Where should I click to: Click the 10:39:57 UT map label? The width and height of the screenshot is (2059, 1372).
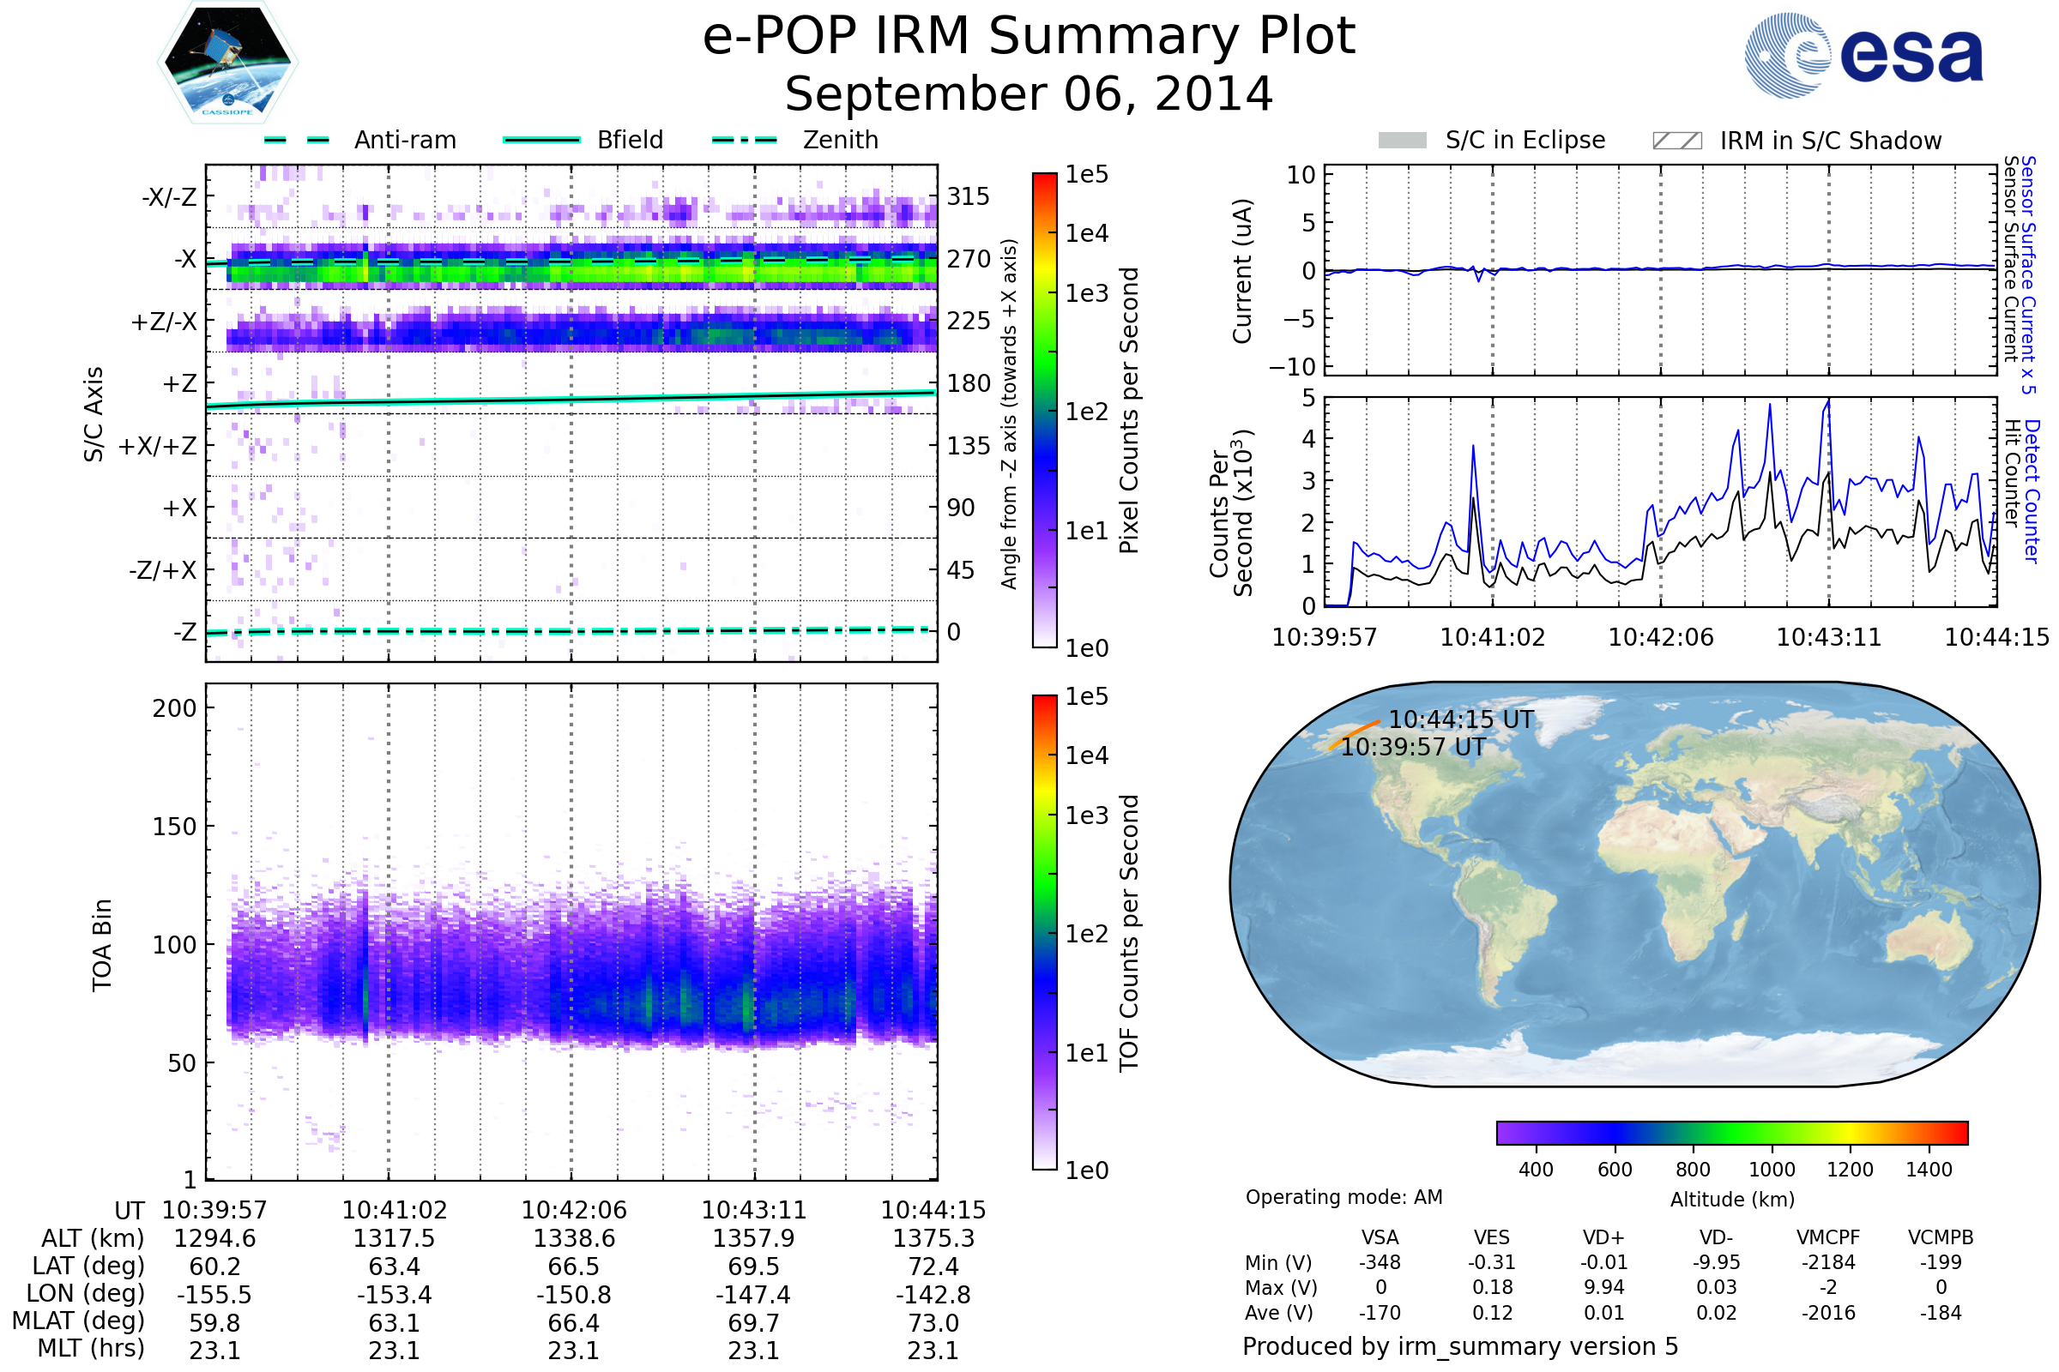[x=1413, y=747]
